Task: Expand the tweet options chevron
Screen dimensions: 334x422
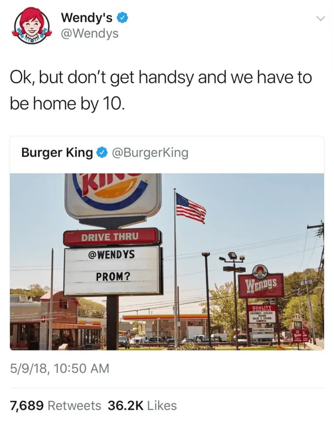Action: pos(320,19)
